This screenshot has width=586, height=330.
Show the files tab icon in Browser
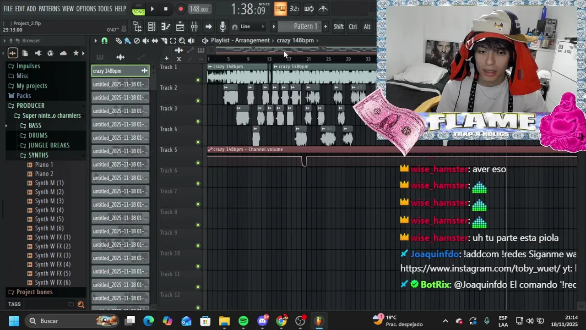[x=25, y=53]
